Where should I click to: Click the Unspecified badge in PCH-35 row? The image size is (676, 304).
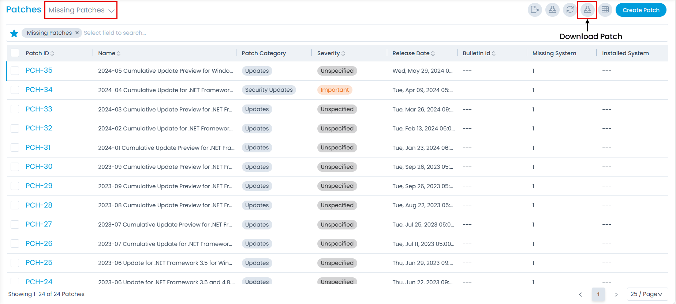337,71
